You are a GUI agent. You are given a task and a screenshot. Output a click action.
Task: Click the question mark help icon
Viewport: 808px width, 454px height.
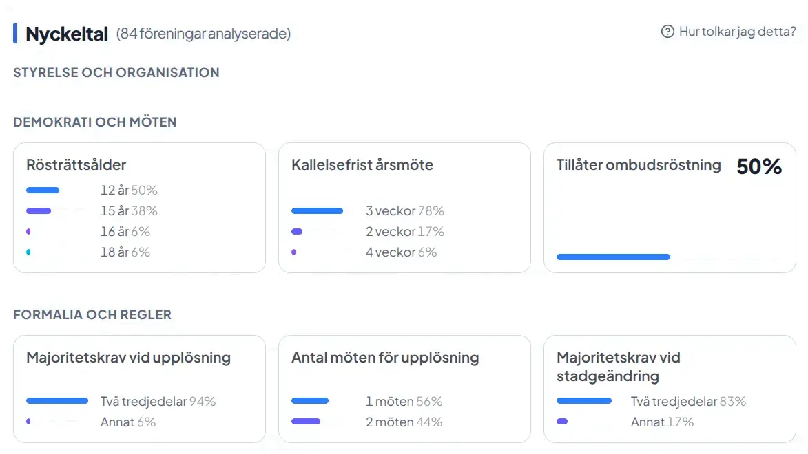tap(665, 31)
